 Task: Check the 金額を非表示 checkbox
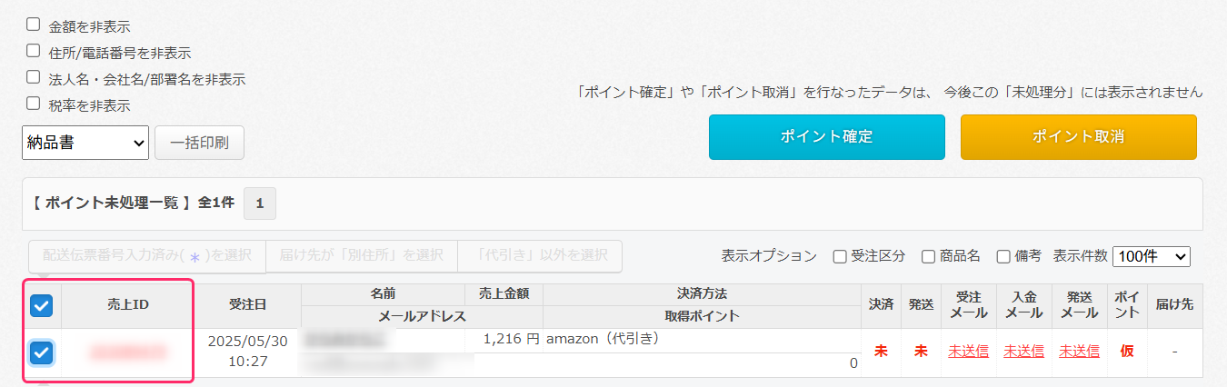pyautogui.click(x=34, y=25)
